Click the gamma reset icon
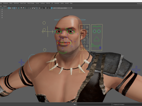 point(46,8)
